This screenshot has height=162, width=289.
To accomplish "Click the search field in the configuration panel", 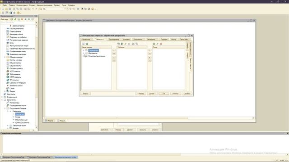I will pyautogui.click(x=18, y=22).
